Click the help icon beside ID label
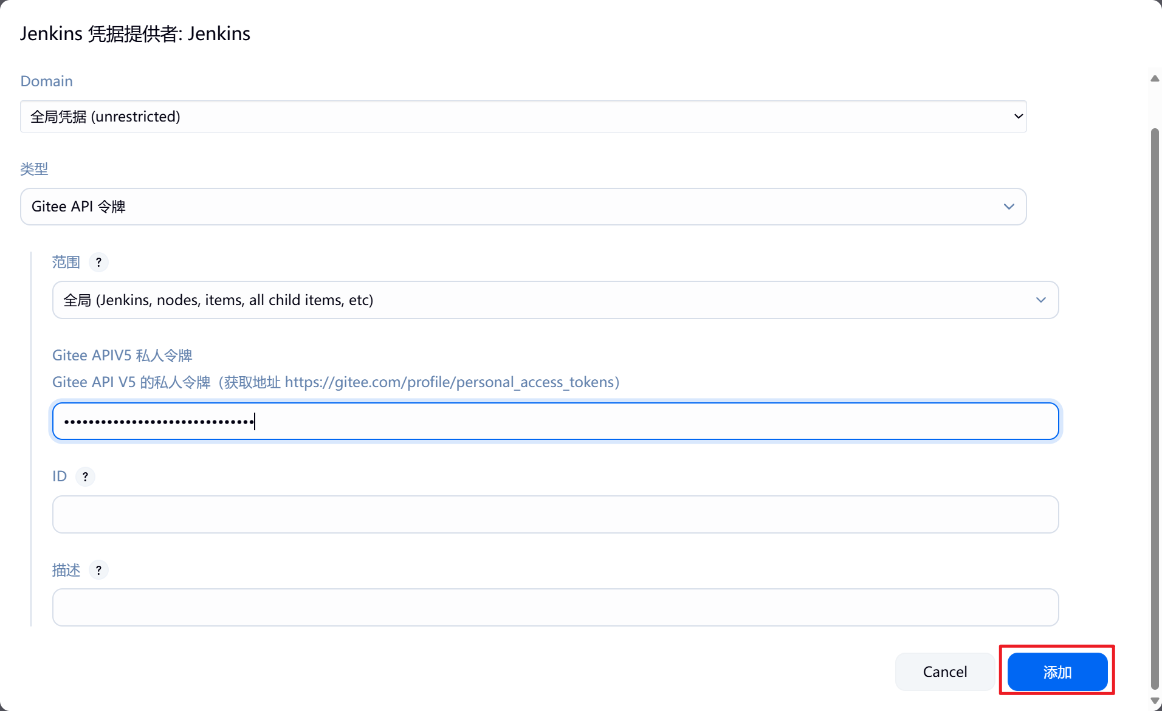Viewport: 1162px width, 711px height. pyautogui.click(x=85, y=477)
